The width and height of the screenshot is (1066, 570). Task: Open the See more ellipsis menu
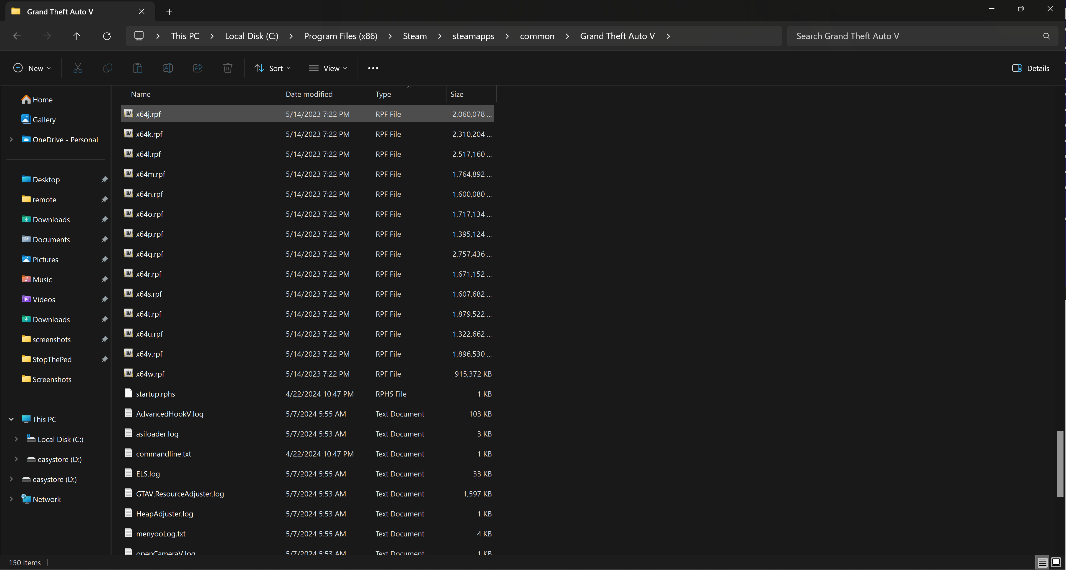(x=373, y=68)
